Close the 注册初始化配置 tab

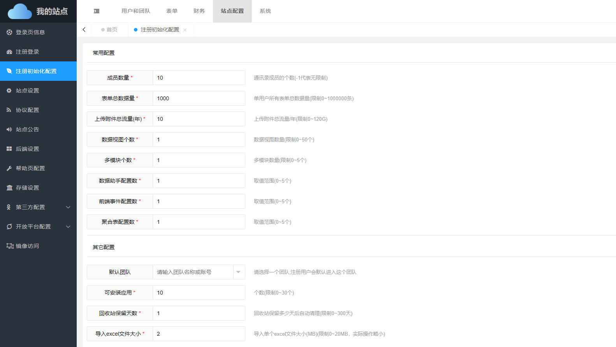click(x=185, y=30)
